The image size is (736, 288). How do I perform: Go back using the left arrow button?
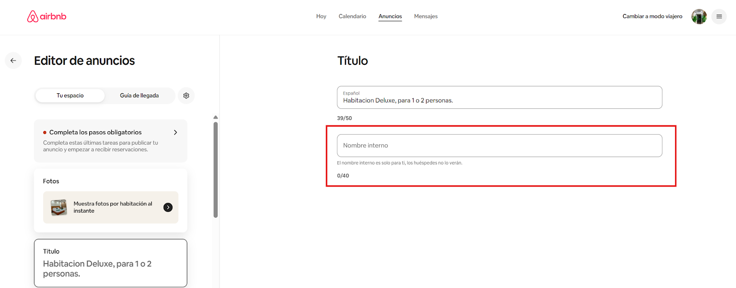point(13,61)
